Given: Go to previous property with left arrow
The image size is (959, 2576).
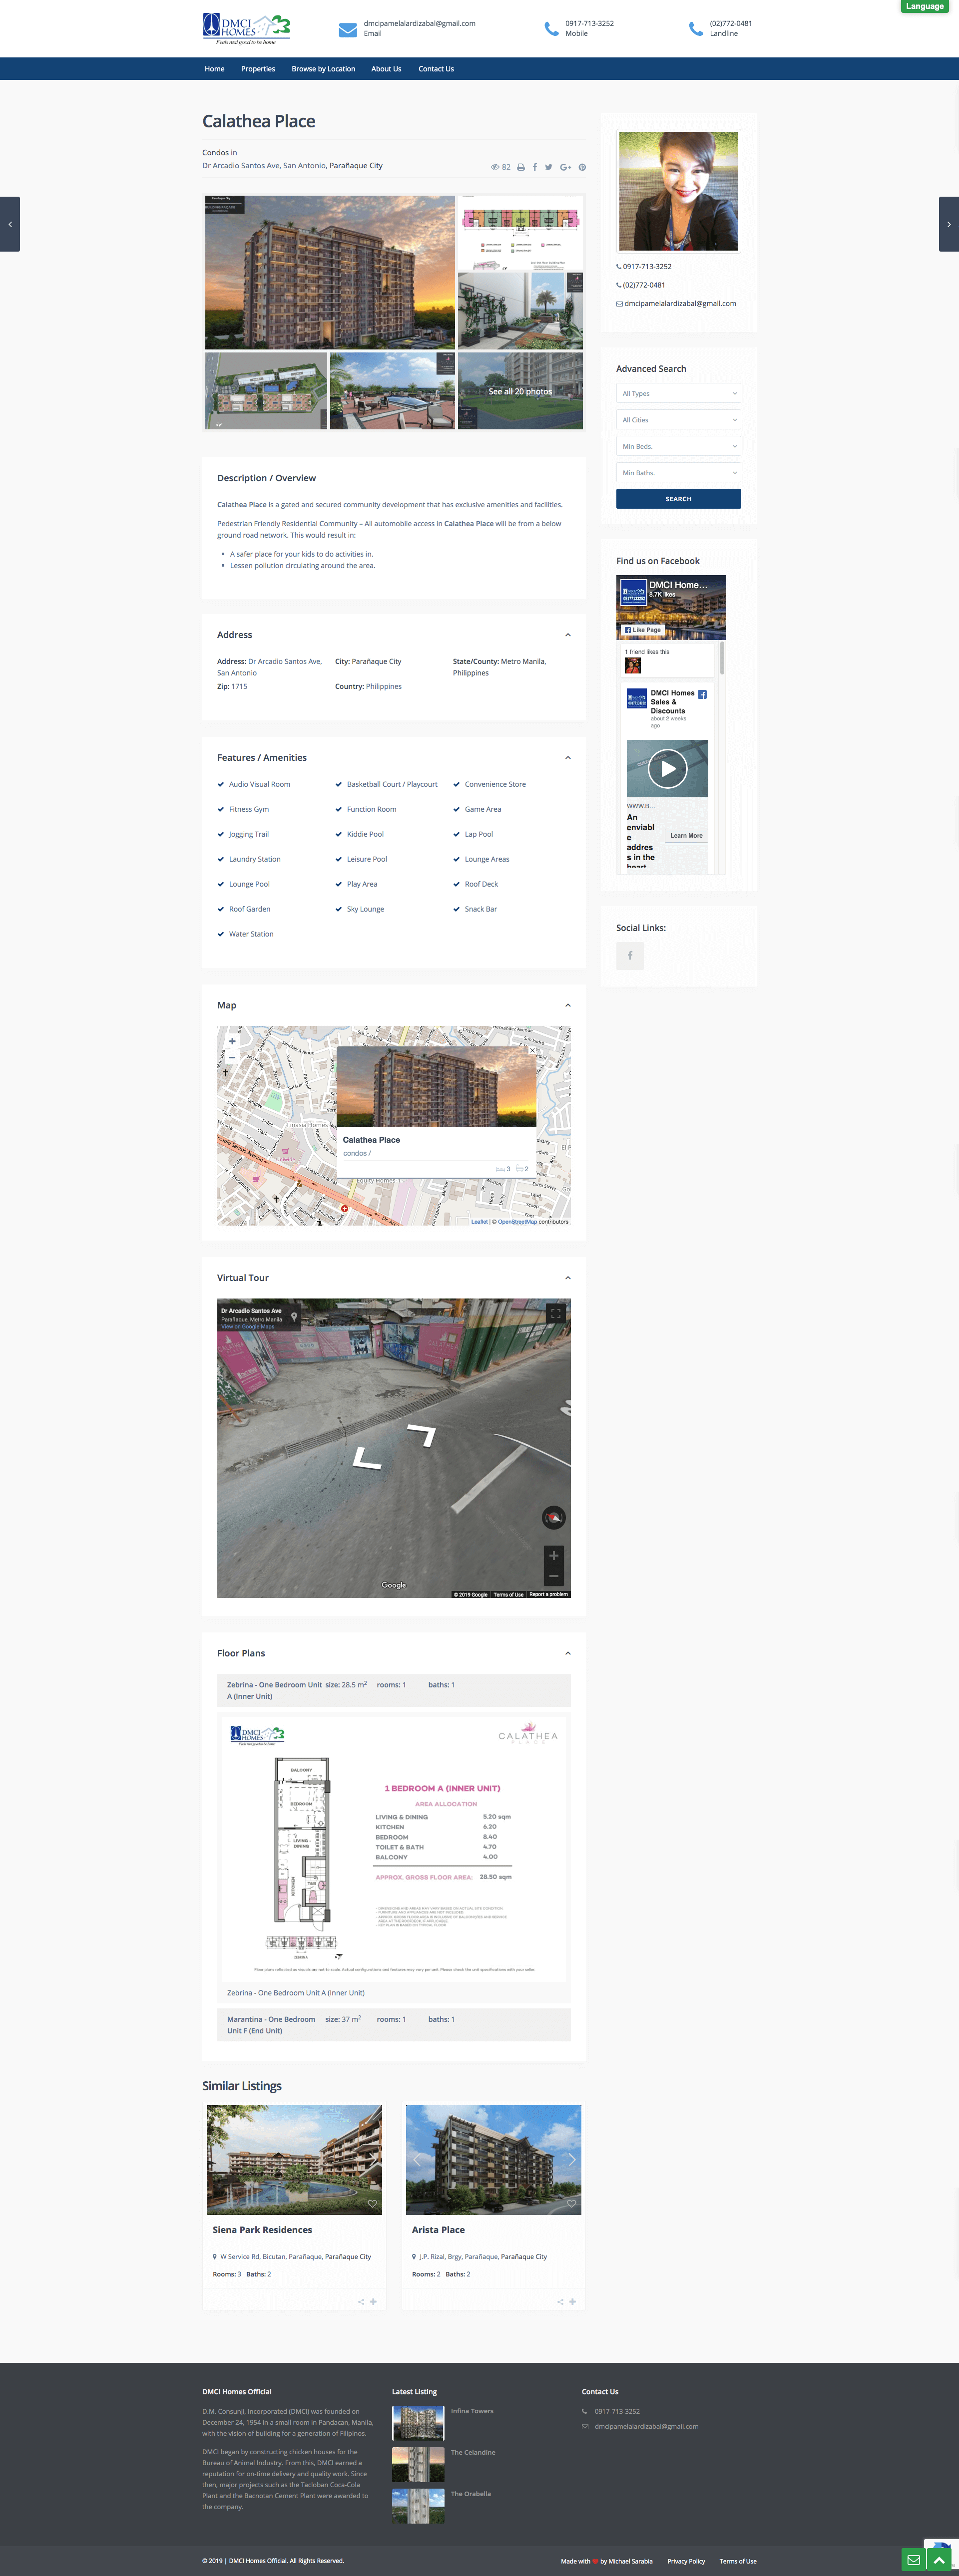Looking at the screenshot, I should tap(10, 224).
